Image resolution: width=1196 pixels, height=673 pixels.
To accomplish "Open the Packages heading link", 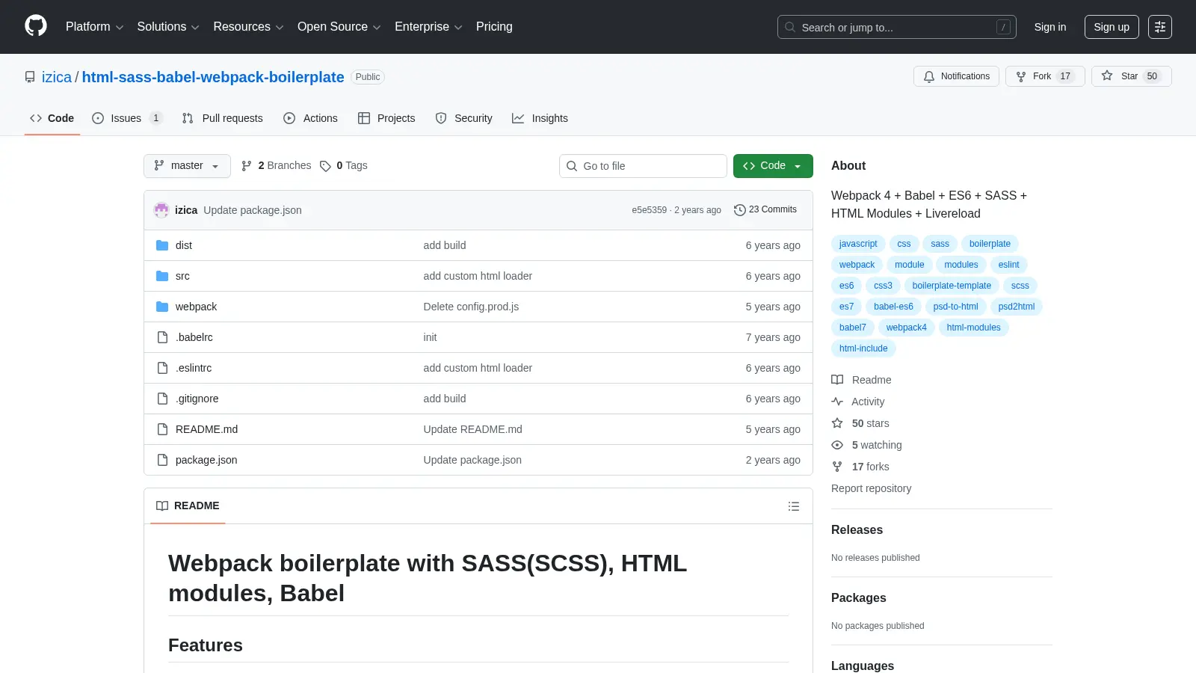I will click(x=858, y=597).
